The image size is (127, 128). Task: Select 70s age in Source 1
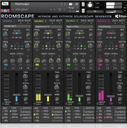3,111
